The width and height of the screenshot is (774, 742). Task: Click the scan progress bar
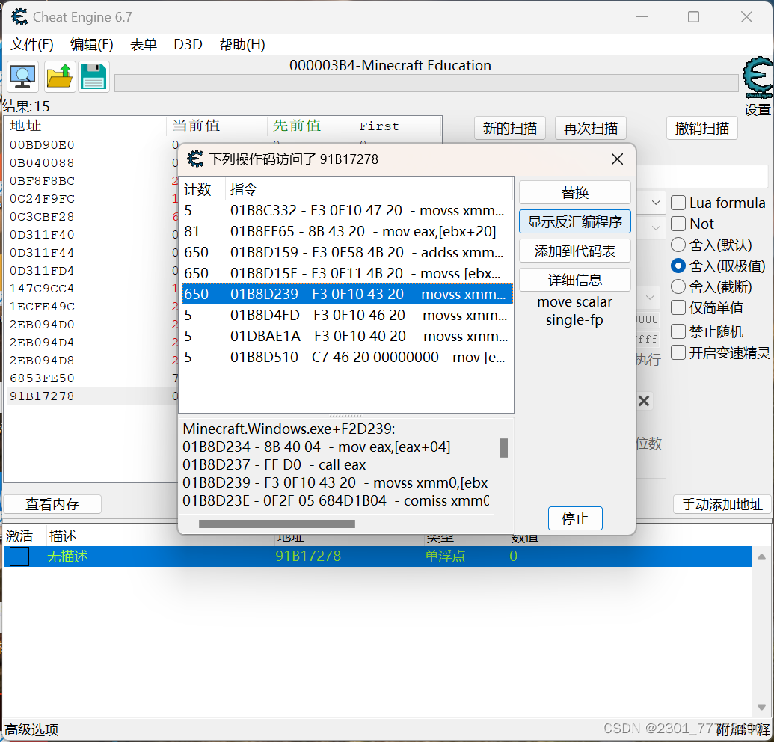point(426,83)
